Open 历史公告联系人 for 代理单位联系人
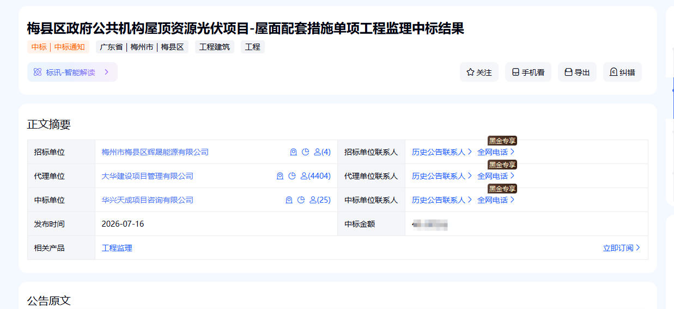 pyautogui.click(x=442, y=176)
